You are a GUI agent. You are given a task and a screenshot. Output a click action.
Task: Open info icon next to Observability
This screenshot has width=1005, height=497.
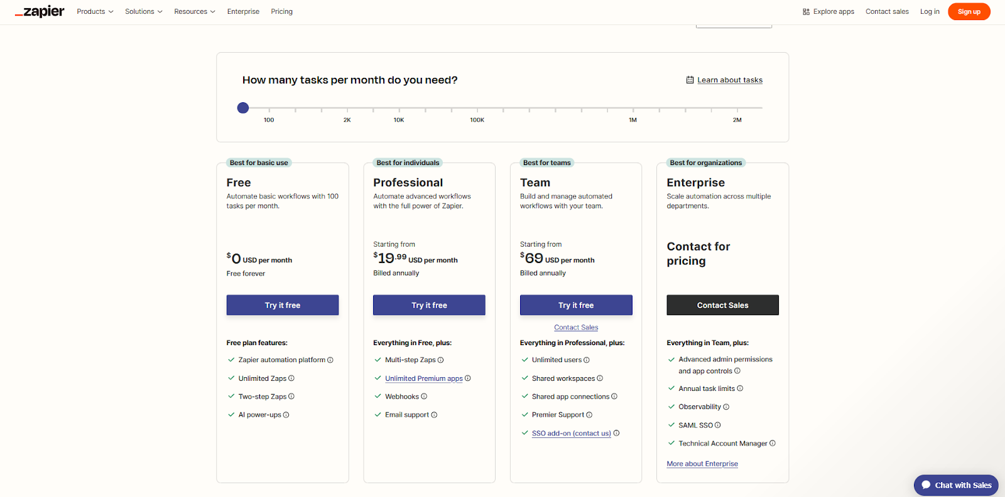pyautogui.click(x=726, y=407)
